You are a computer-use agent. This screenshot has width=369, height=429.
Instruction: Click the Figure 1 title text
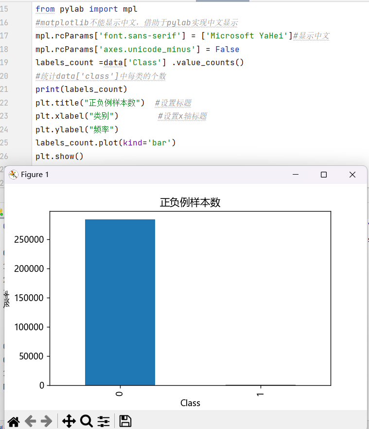(35, 175)
